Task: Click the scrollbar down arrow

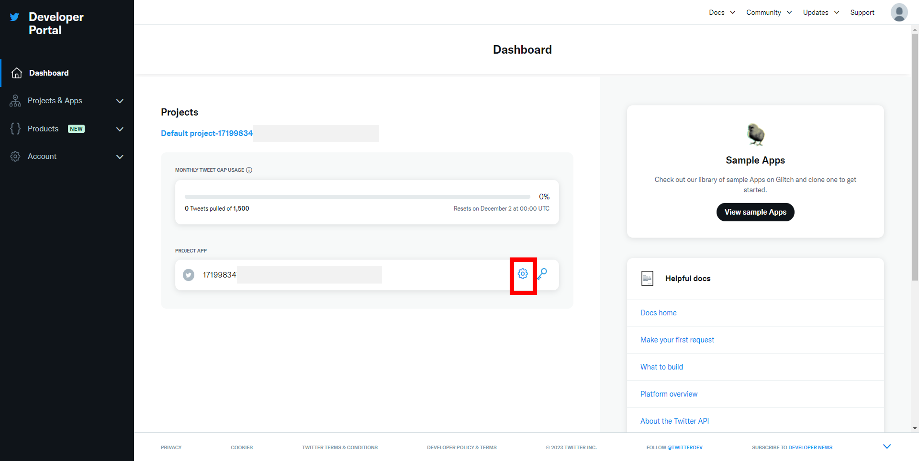Action: (x=915, y=428)
